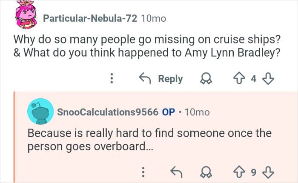Click Particular-Nebula-72's pink avatar
The height and width of the screenshot is (183, 298).
(x=26, y=15)
